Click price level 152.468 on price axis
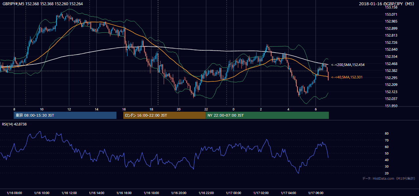This screenshot has height=196, width=419. coord(391,64)
